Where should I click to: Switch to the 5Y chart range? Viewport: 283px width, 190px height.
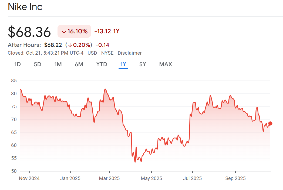click(x=143, y=64)
